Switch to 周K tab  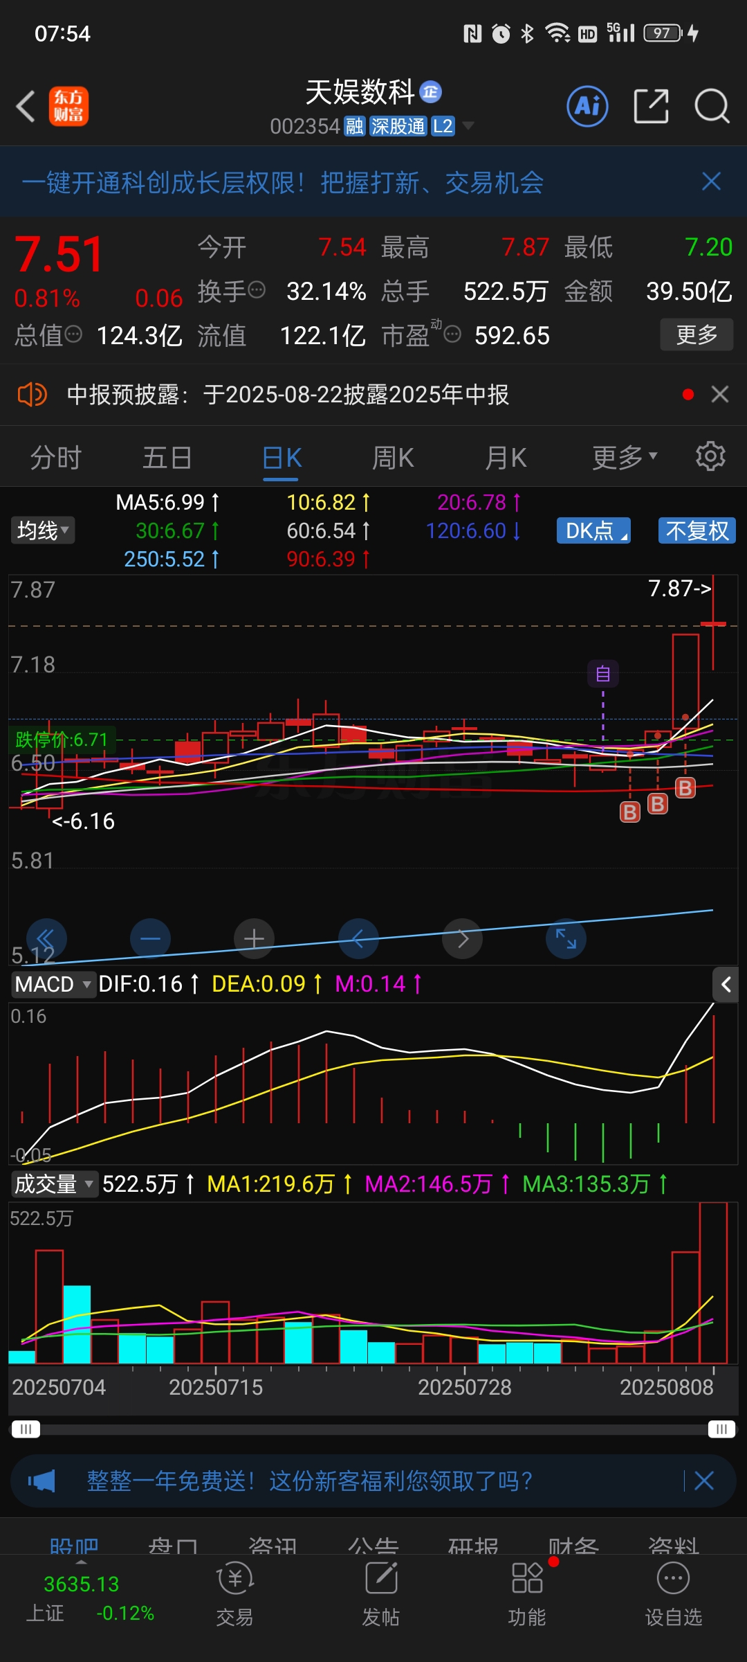[393, 458]
